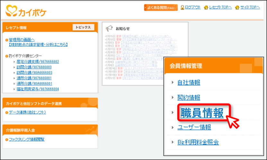Click the padlock icon beside ログアウト
The width and height of the screenshot is (267, 160).
point(182,7)
